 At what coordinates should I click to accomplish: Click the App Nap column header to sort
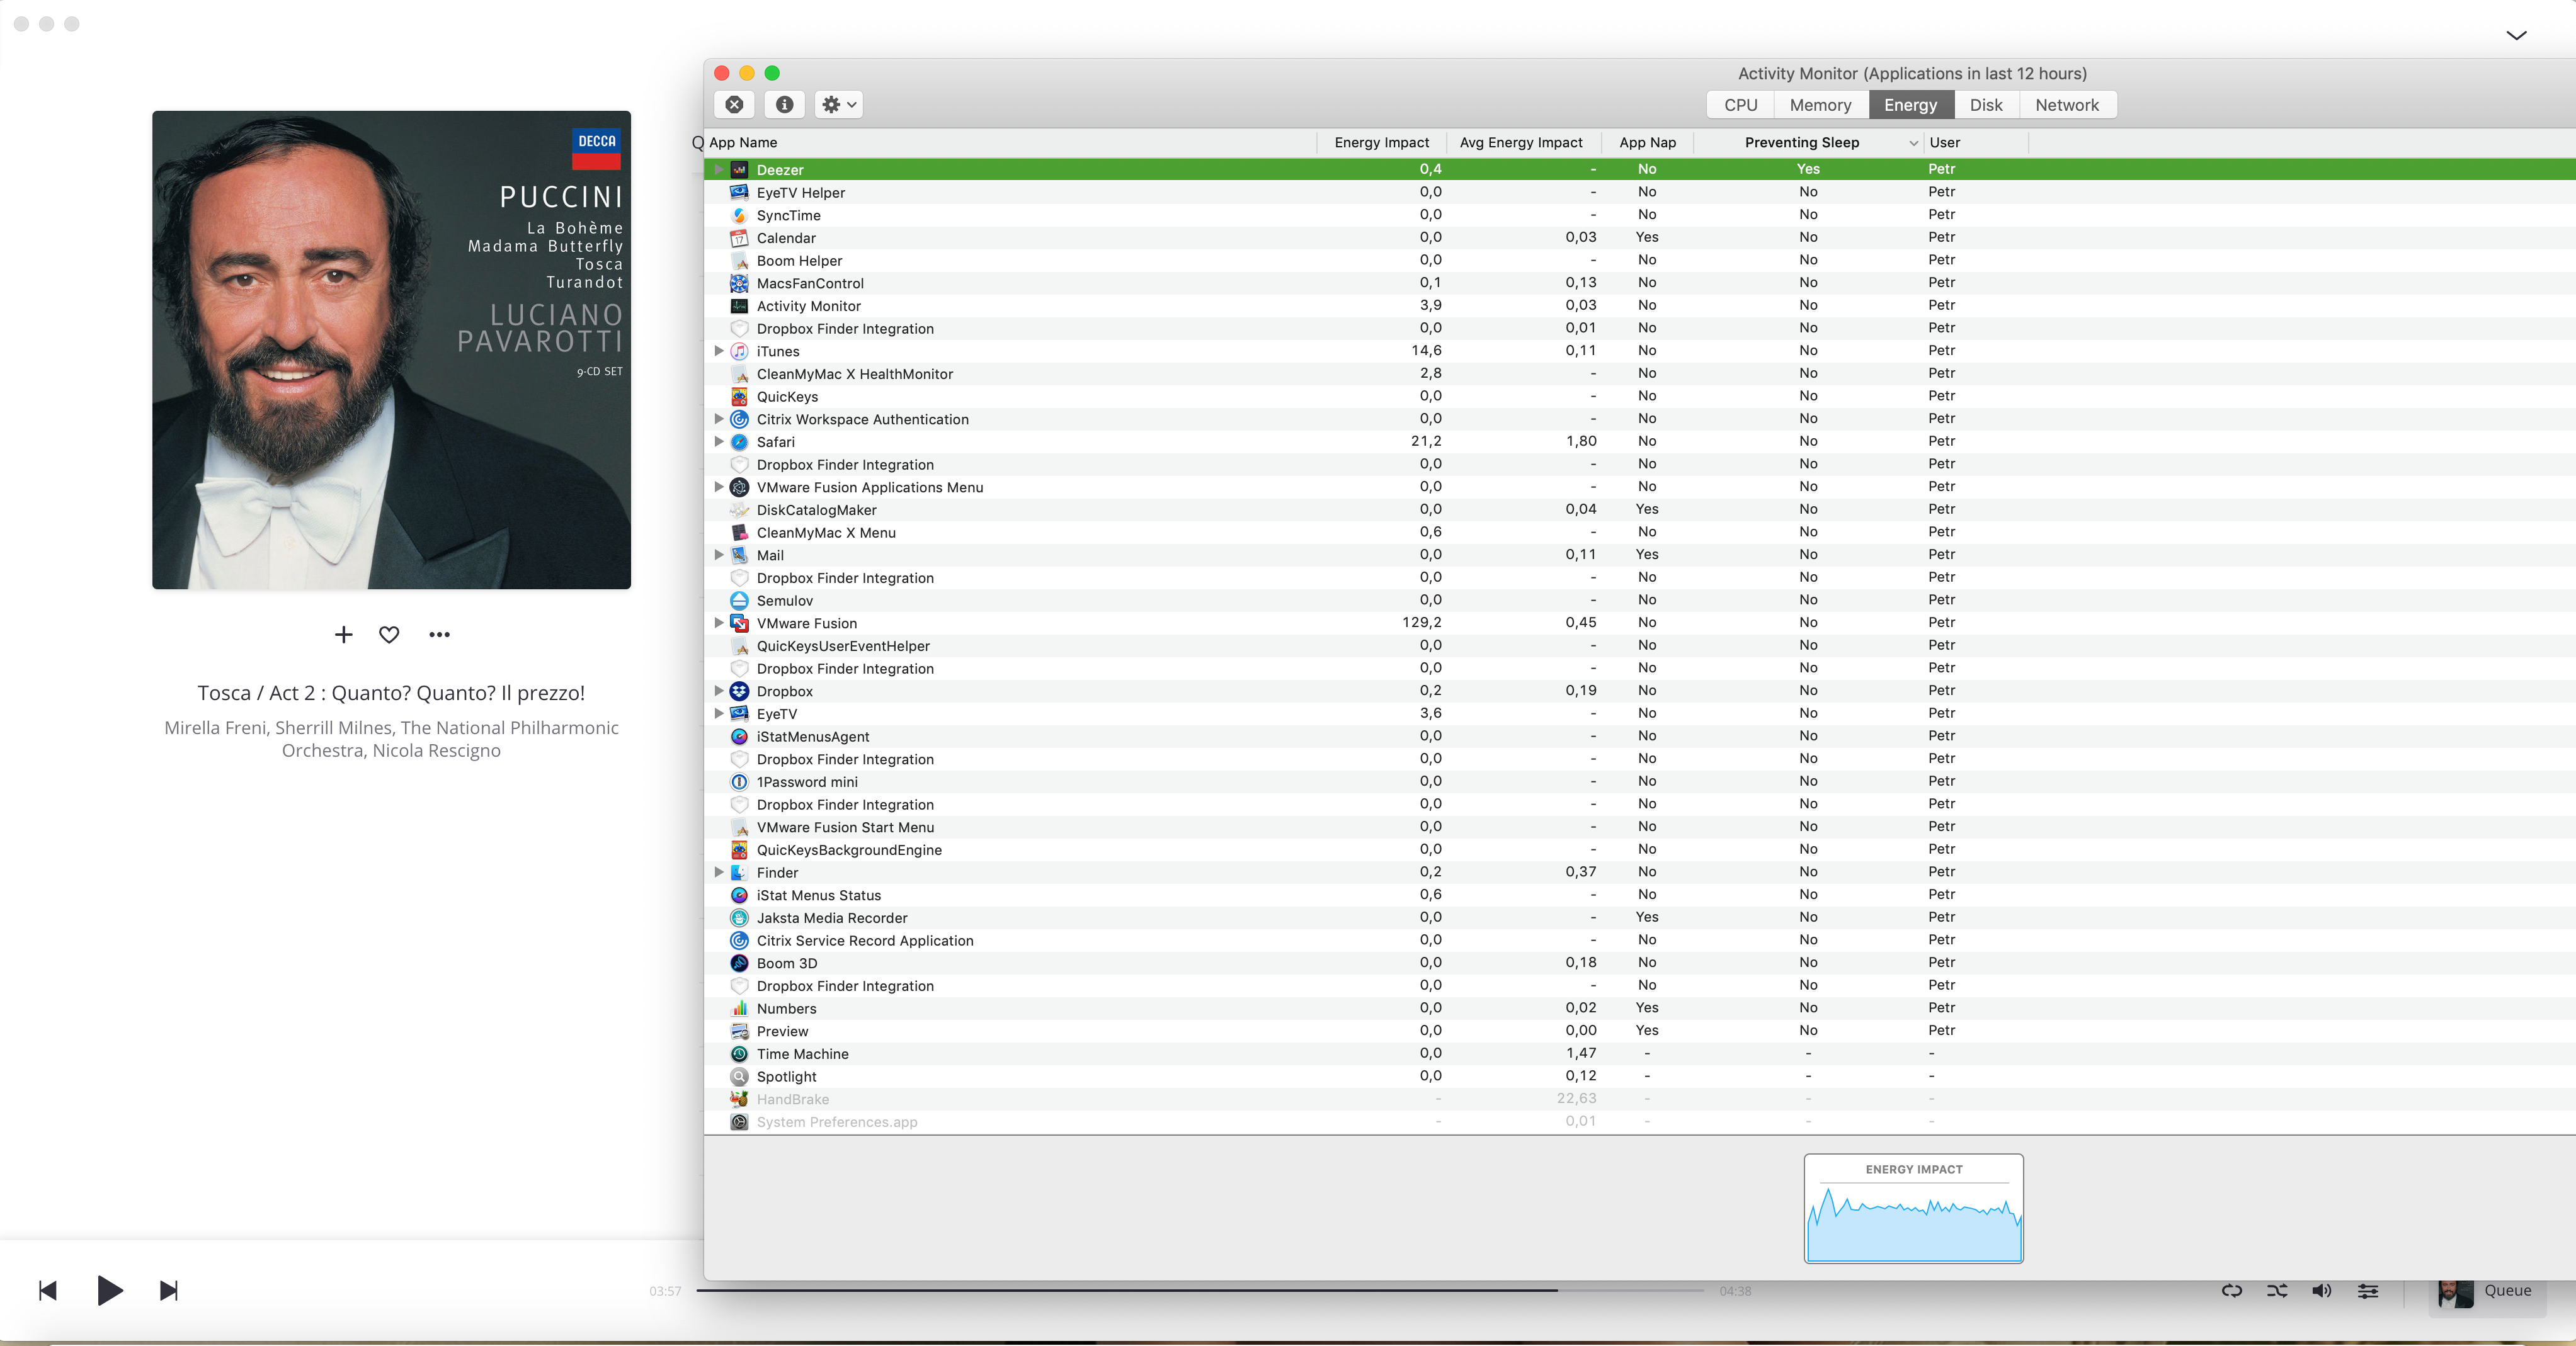1646,142
